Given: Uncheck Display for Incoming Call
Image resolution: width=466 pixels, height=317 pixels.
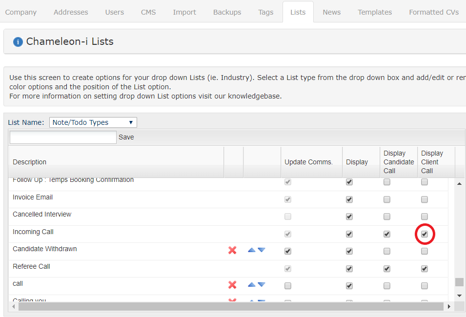Looking at the screenshot, I should 349,234.
